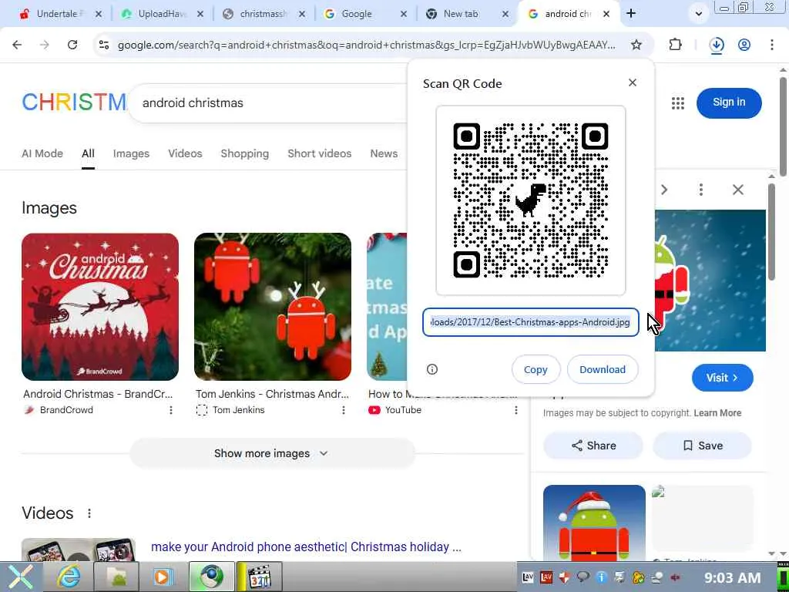Click the QR code URL text field
Screen dimensions: 789x592
point(530,322)
